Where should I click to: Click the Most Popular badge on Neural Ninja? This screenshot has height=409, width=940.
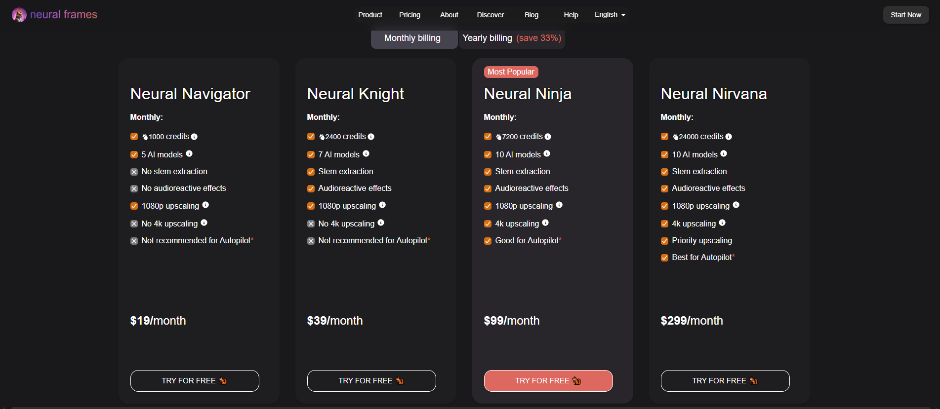coord(511,72)
